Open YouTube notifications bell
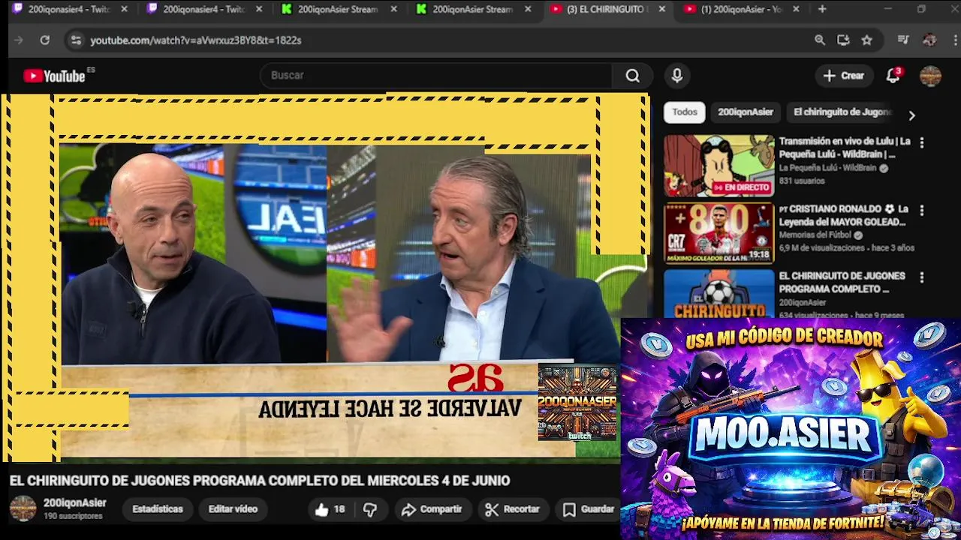The height and width of the screenshot is (540, 961). (893, 76)
